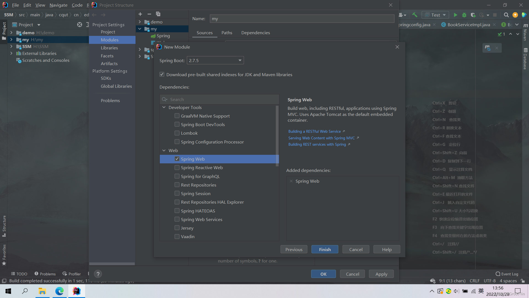
Task: Open the Navigate menu
Action: 58,5
